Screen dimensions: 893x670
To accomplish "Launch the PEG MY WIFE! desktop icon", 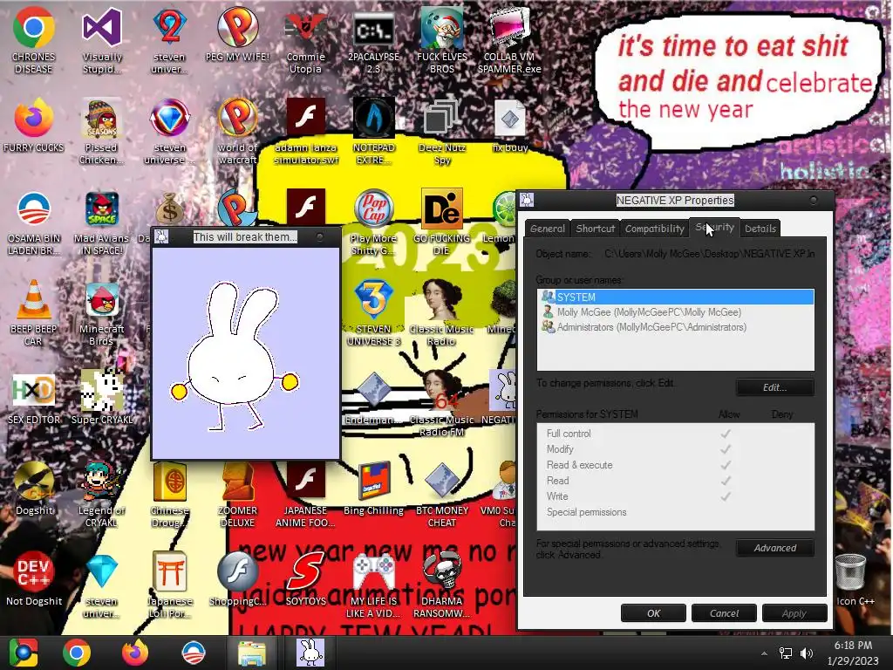I will [237, 34].
